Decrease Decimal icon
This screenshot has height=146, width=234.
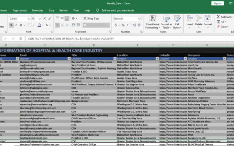[139, 25]
